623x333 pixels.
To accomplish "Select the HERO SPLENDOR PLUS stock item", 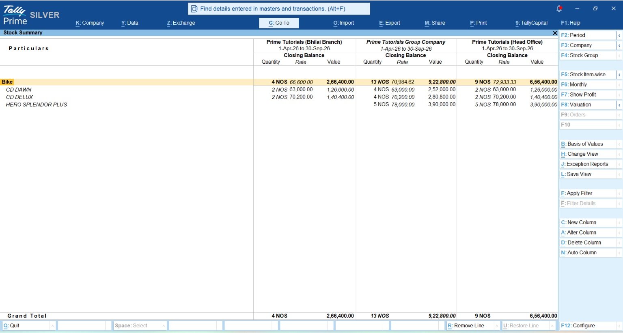I will (37, 105).
